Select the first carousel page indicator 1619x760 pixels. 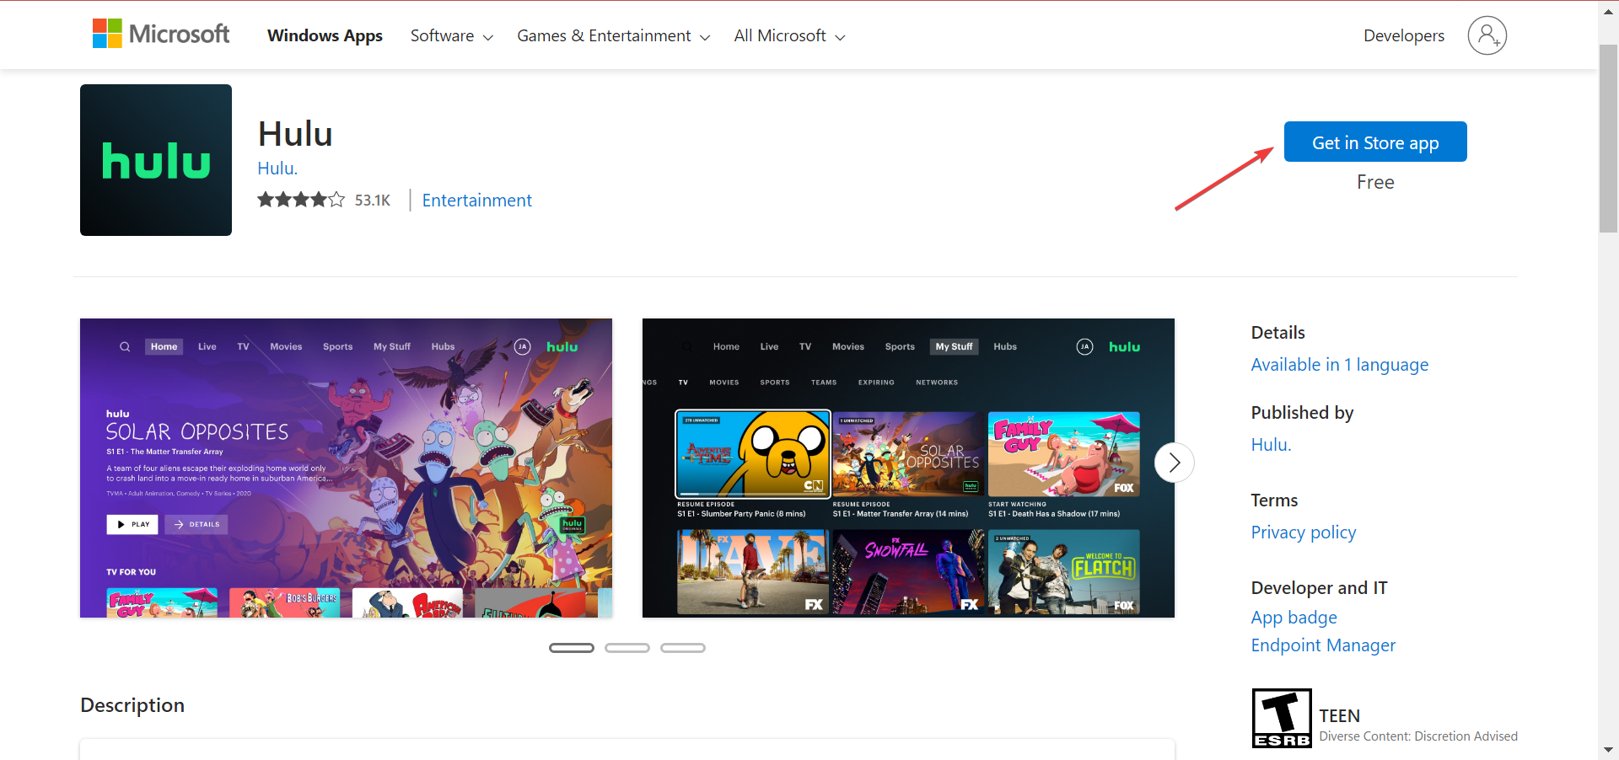coord(572,648)
